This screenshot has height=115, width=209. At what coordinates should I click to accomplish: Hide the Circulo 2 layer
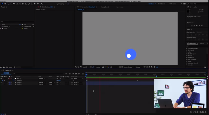coord(1,82)
